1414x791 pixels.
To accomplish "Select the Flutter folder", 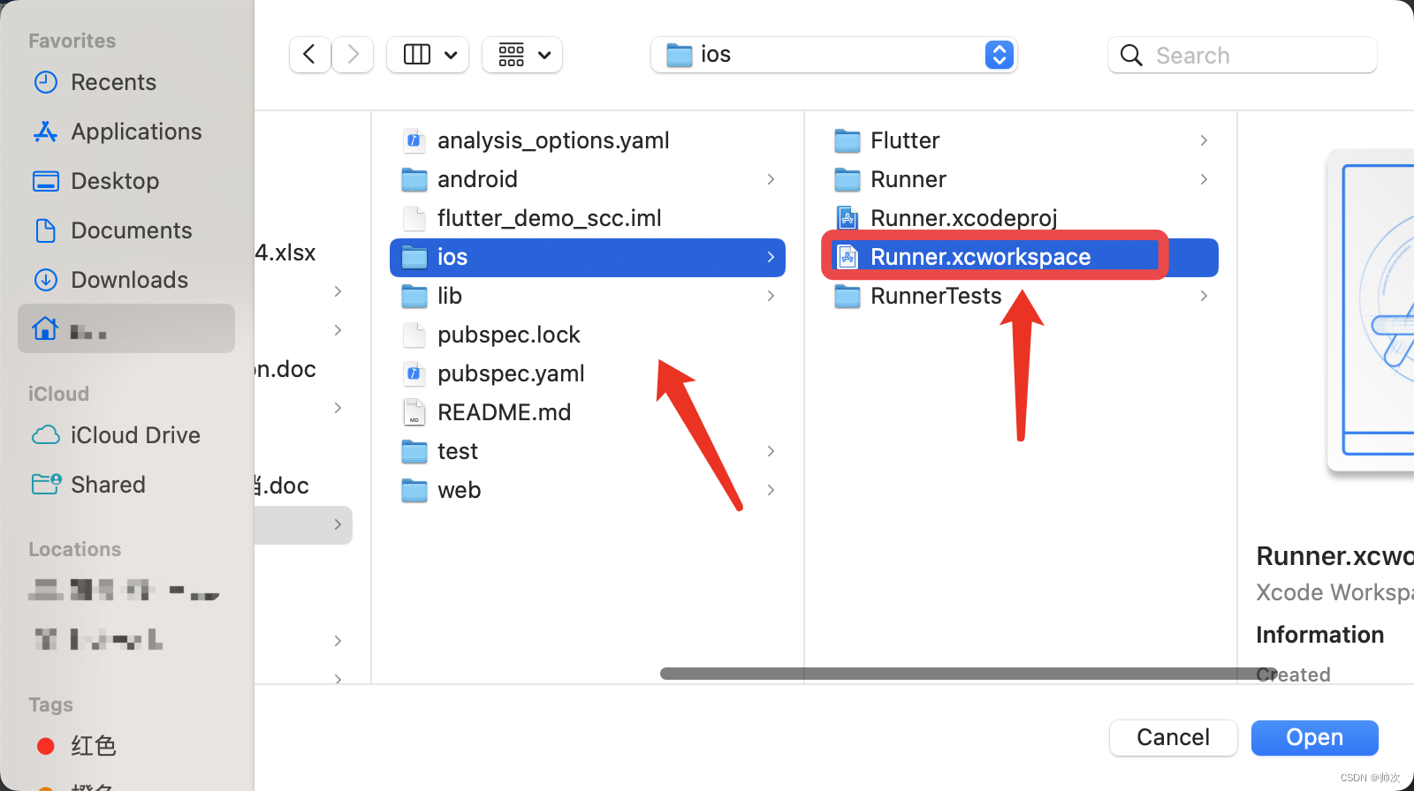I will [1021, 140].
